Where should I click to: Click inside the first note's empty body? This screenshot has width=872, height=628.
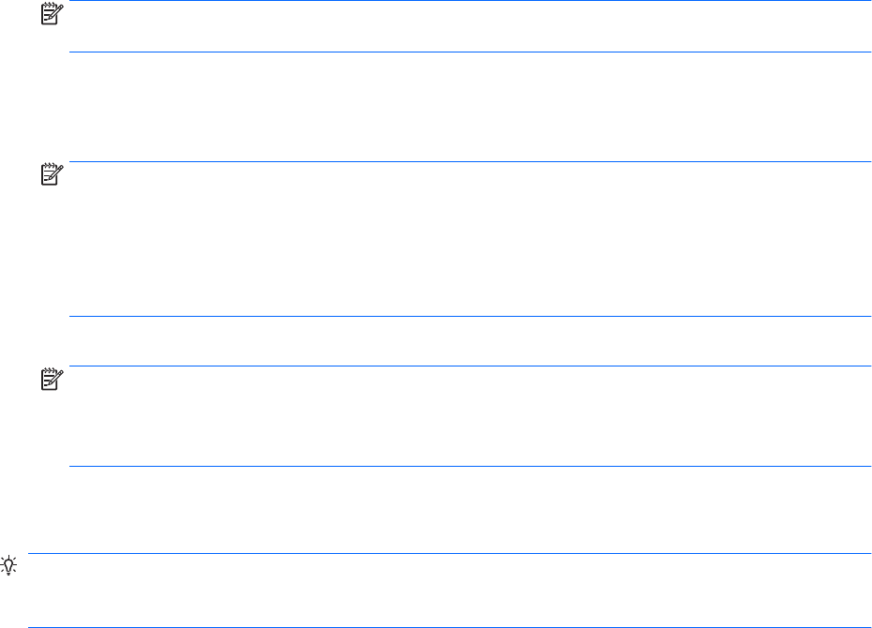coord(469,26)
